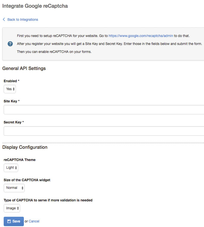The width and height of the screenshot is (204, 227).
Task: Click the Display Configuration section heading
Action: (x=25, y=147)
